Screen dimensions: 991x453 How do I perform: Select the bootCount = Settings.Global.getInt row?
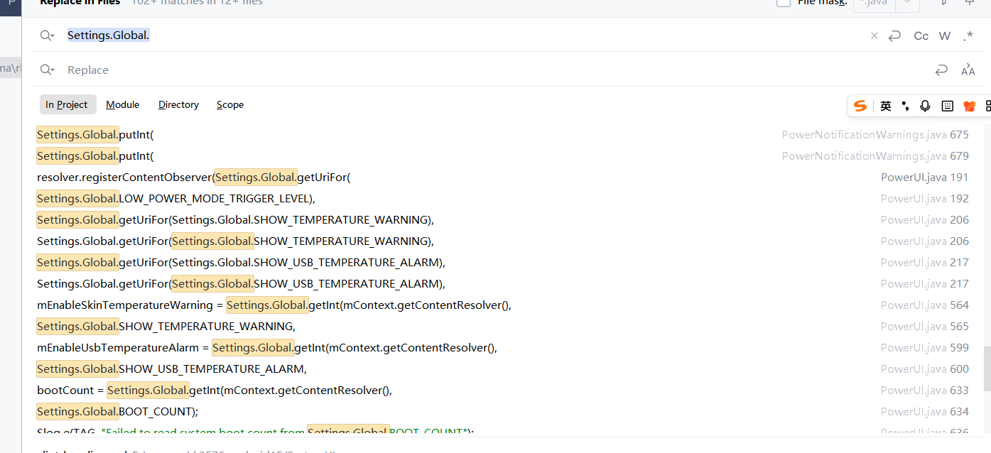click(503, 390)
